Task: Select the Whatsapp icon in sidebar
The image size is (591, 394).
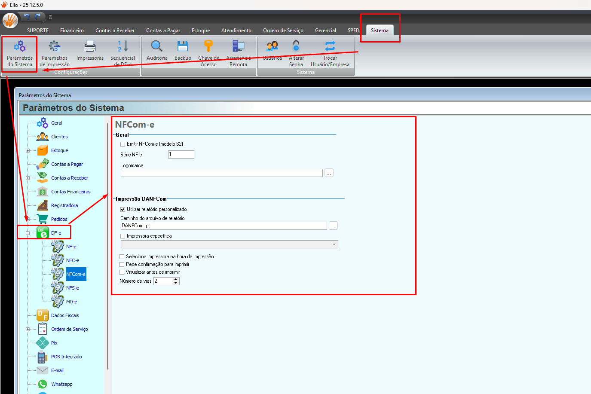Action: click(x=43, y=384)
